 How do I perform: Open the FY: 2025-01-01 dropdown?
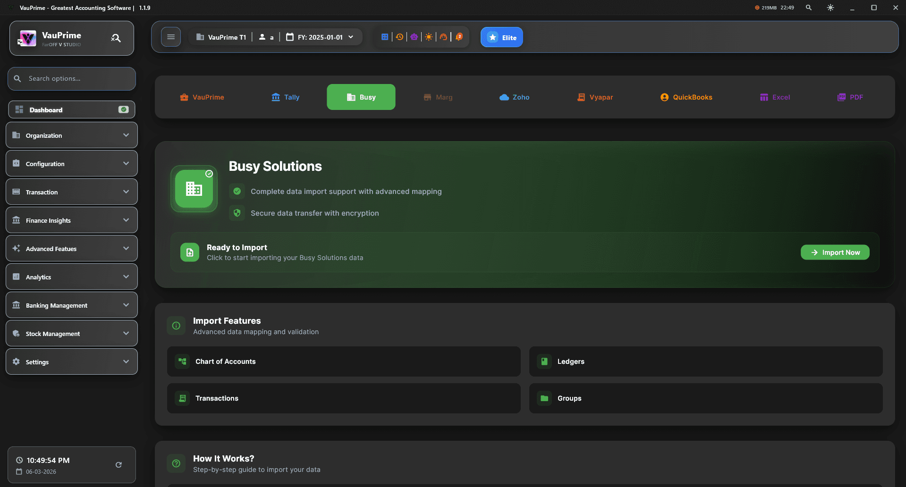(320, 37)
